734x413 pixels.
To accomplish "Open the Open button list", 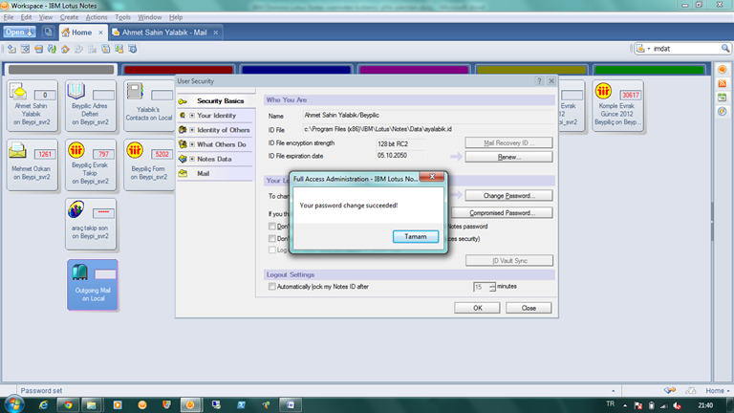I will click(19, 33).
